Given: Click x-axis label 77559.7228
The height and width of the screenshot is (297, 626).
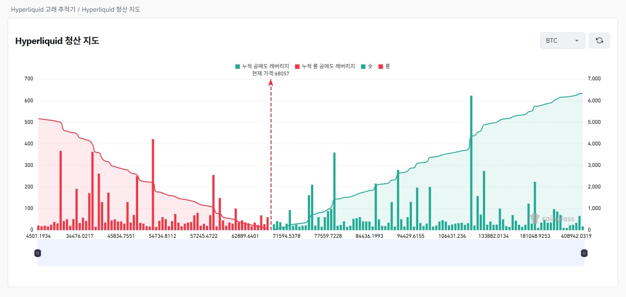Looking at the screenshot, I should [x=328, y=236].
